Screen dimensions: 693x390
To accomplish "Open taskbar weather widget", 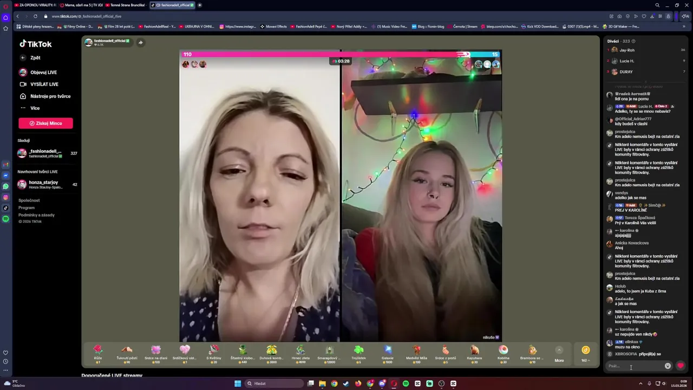I will [15, 383].
